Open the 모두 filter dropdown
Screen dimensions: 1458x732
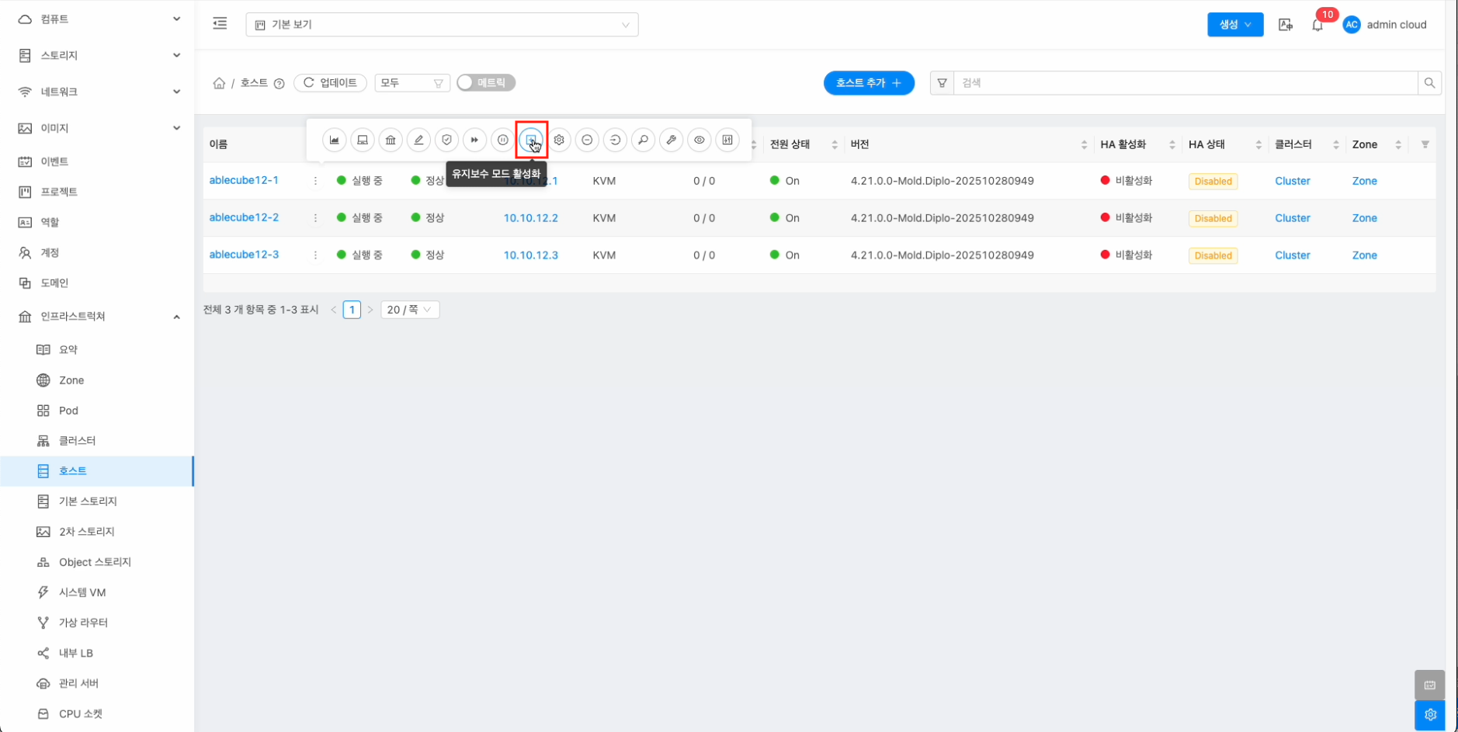pyautogui.click(x=411, y=83)
